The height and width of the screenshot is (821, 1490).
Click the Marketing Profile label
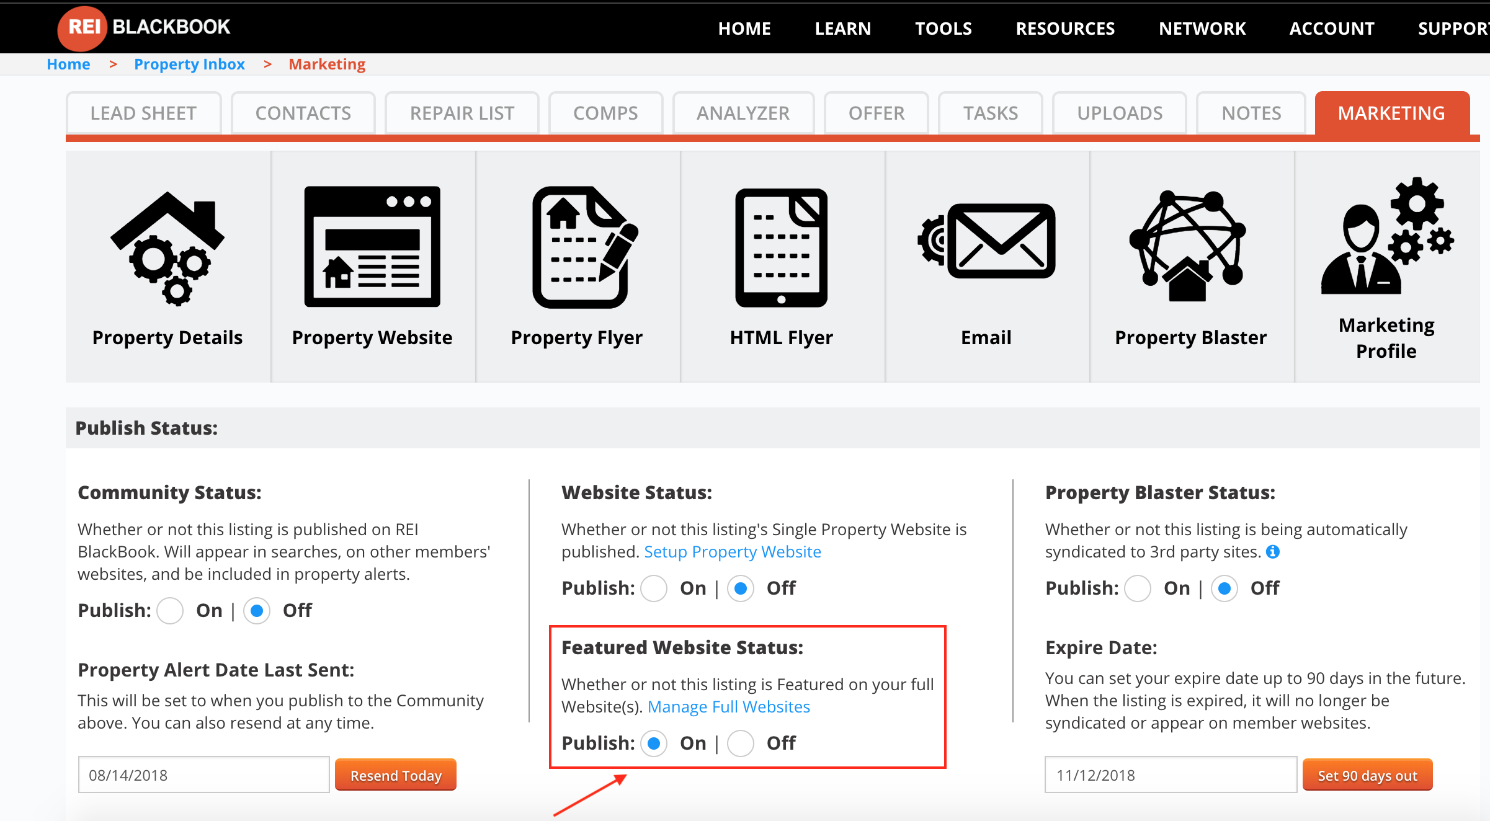click(x=1387, y=338)
